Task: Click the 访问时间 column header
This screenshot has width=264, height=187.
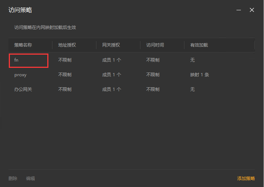Action: tap(155, 45)
